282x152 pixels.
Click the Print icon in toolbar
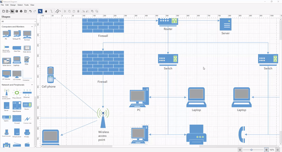(21, 11)
